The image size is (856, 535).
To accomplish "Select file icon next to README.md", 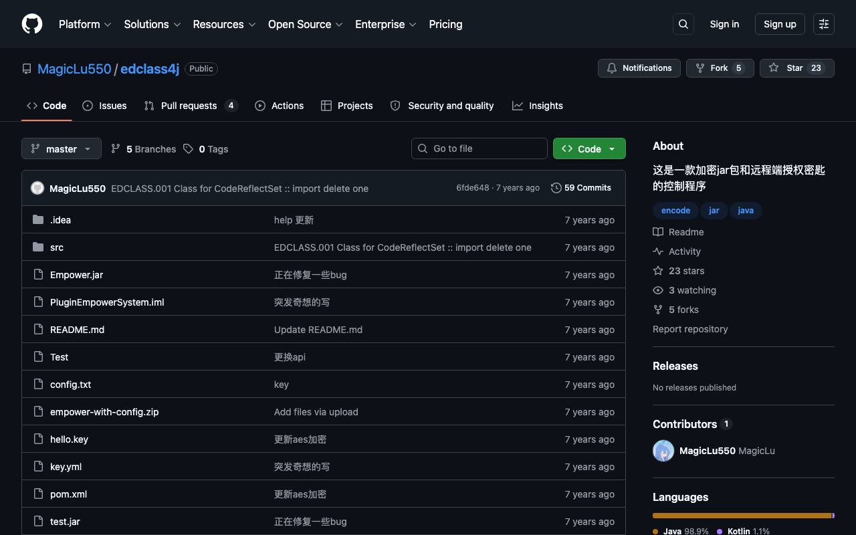I will click(x=38, y=329).
